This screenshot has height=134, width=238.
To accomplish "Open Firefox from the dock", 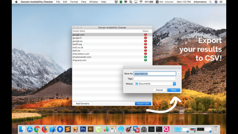I will coord(45,129).
